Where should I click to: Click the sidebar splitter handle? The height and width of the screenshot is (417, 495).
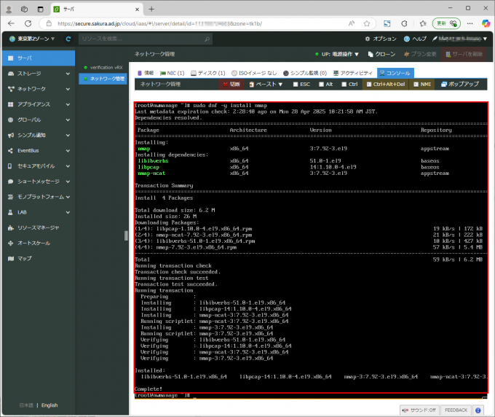126,235
